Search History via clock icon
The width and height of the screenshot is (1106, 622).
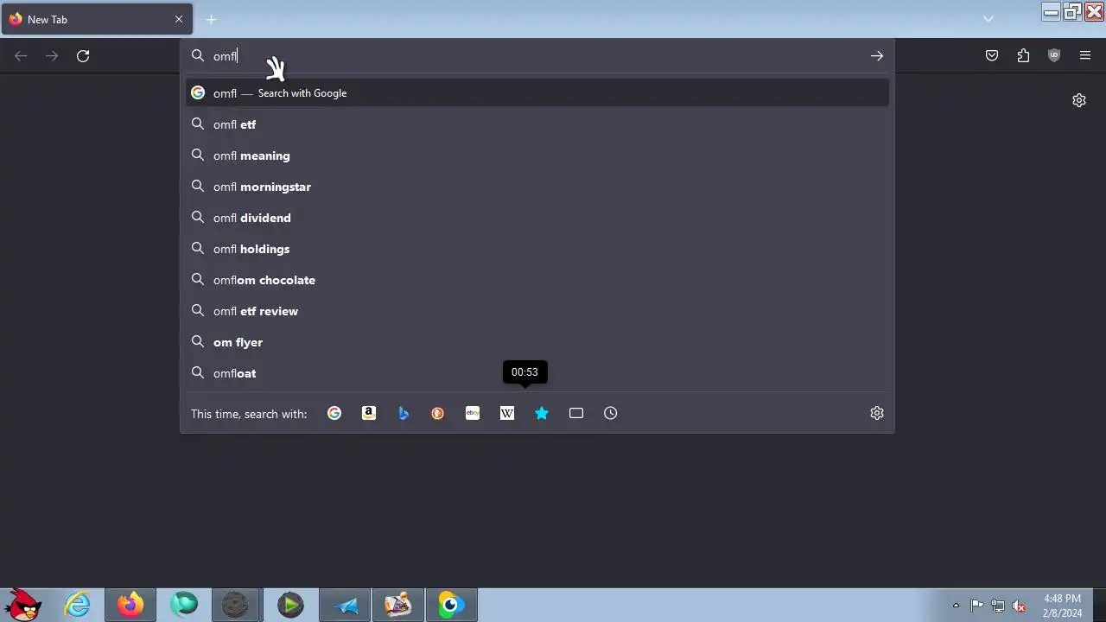pyautogui.click(x=611, y=413)
